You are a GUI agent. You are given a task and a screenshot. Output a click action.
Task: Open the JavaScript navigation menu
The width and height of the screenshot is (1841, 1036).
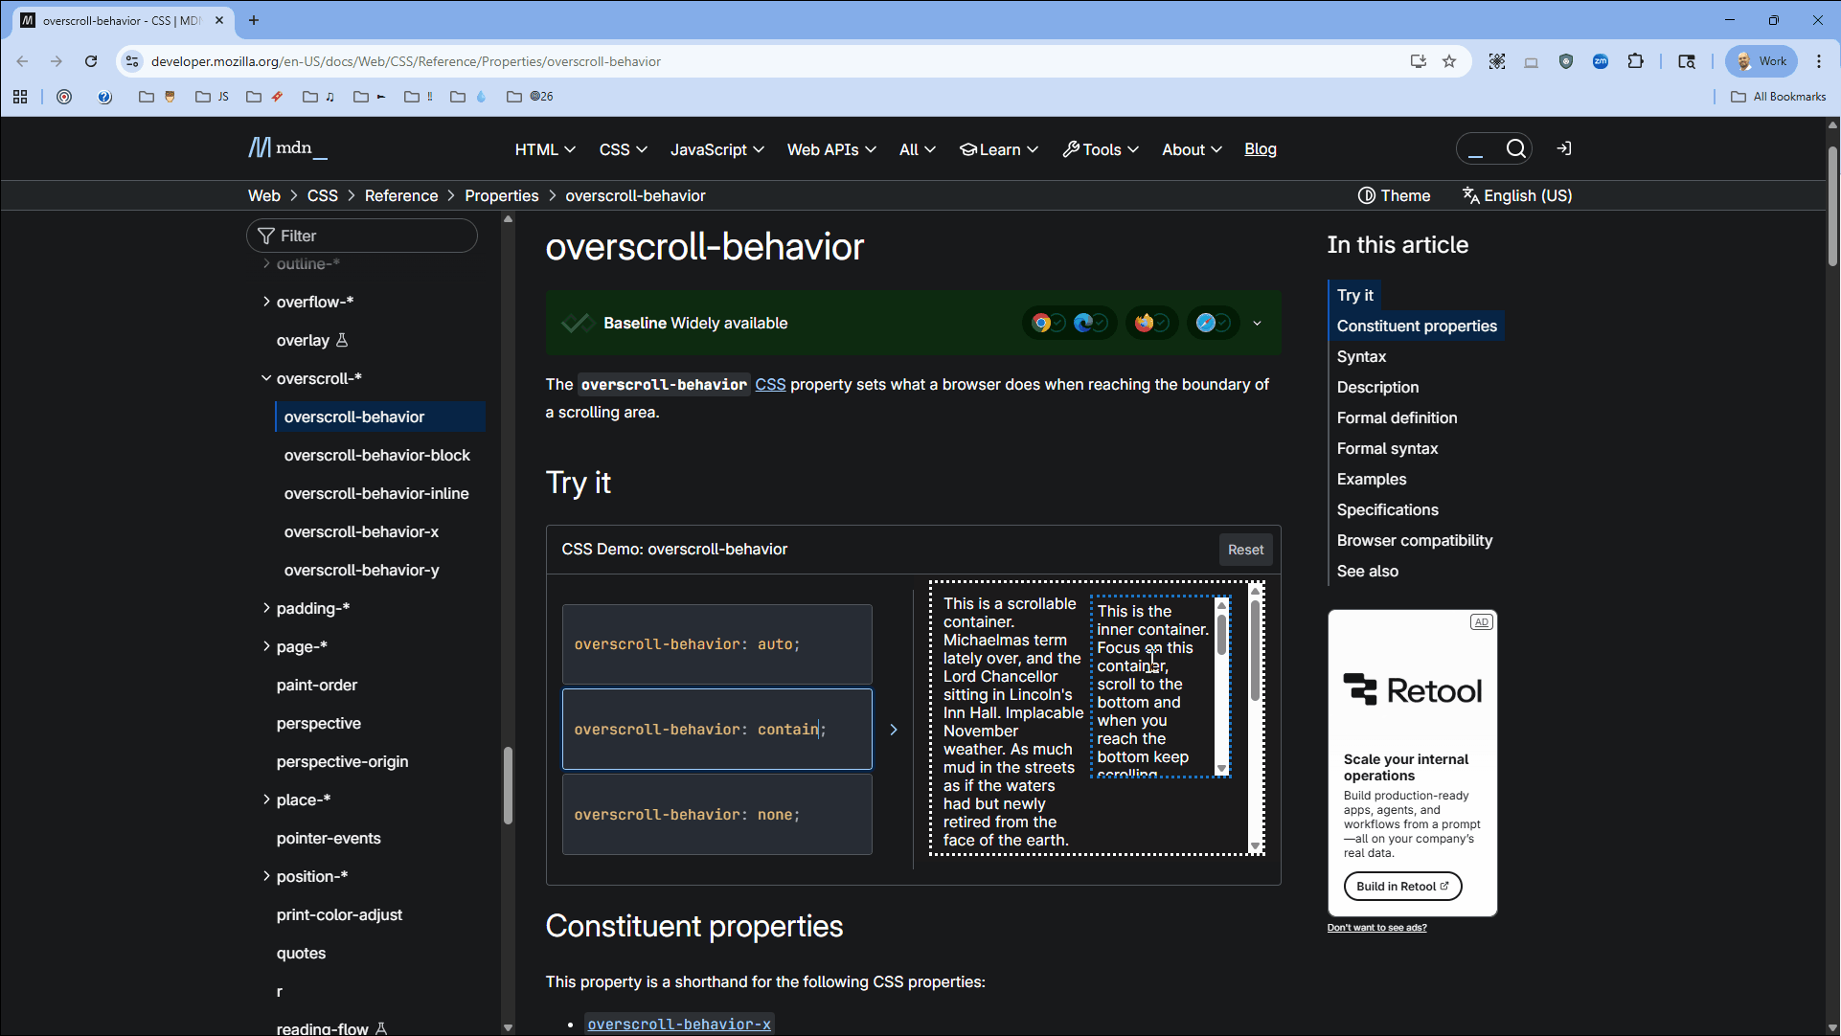[x=716, y=149]
